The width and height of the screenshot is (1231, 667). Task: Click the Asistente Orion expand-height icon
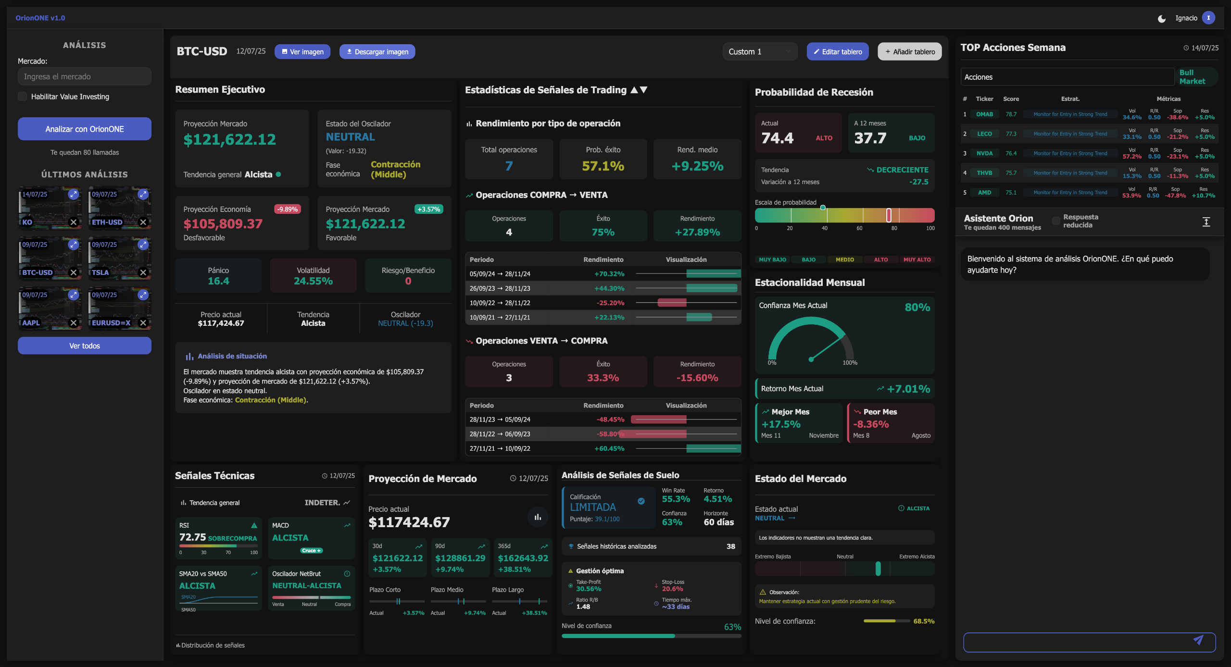[1206, 222]
